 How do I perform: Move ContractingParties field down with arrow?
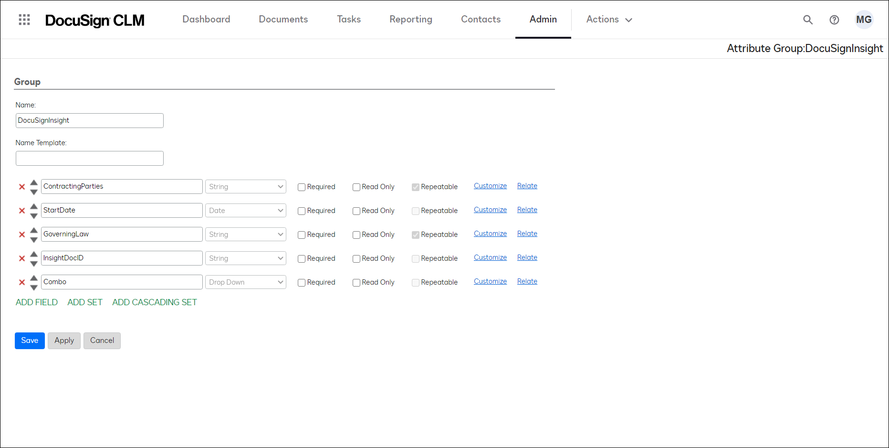(x=34, y=192)
